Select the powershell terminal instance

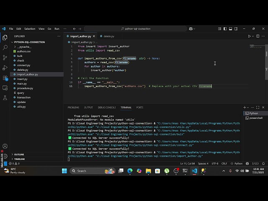[x=255, y=118]
